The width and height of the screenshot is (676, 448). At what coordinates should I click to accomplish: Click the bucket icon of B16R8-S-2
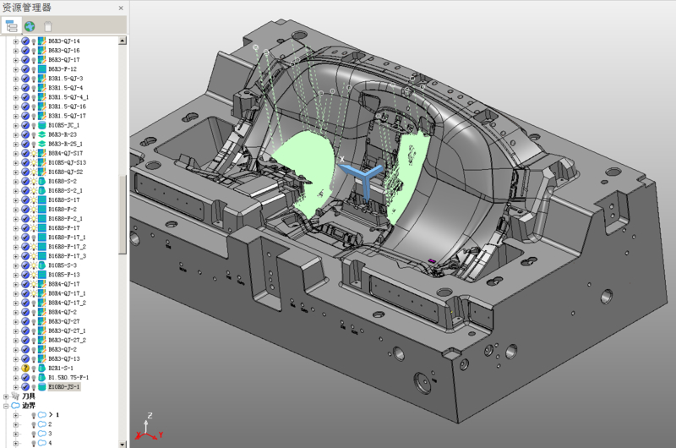point(41,181)
